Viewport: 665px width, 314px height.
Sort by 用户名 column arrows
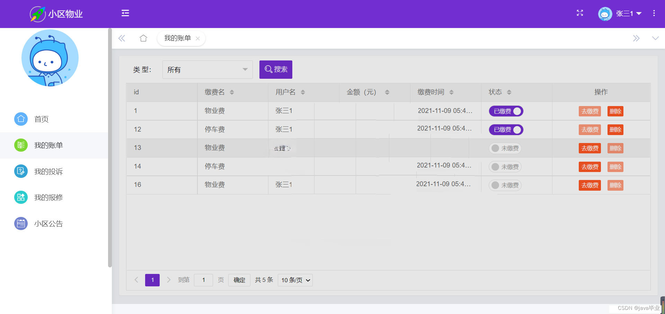click(303, 92)
